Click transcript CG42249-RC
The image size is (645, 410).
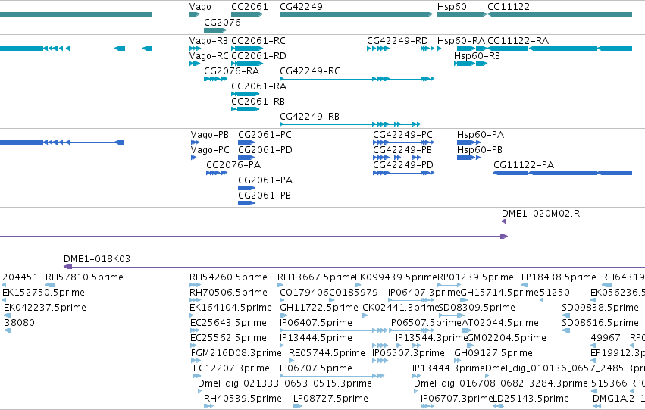[x=310, y=71]
